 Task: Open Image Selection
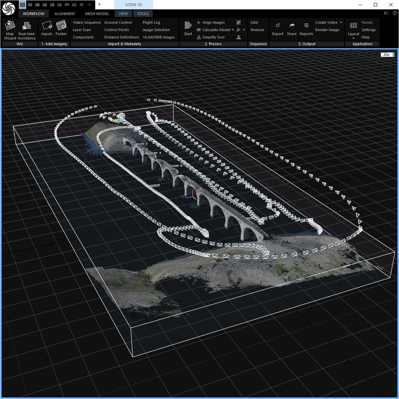156,30
